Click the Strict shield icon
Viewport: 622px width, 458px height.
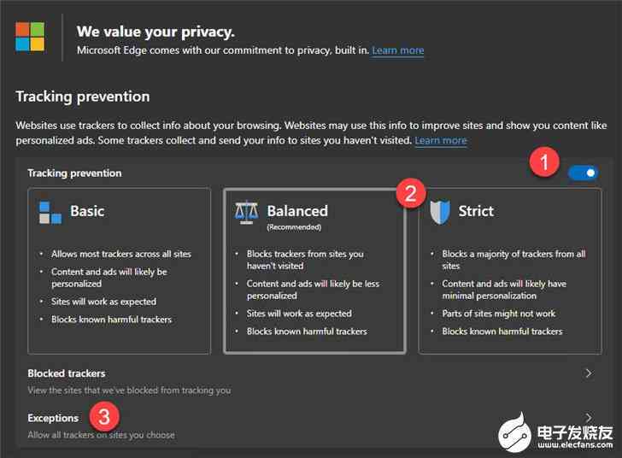pyautogui.click(x=440, y=212)
